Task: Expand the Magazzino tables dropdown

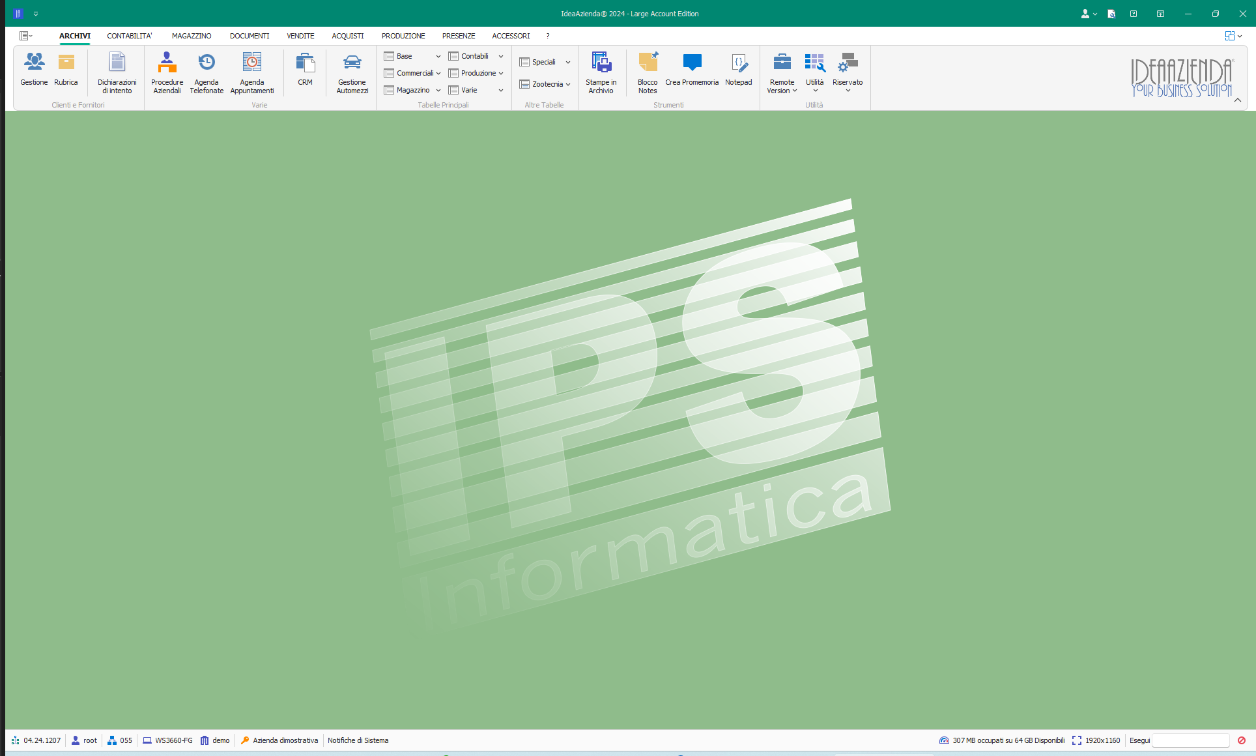Action: [x=412, y=90]
